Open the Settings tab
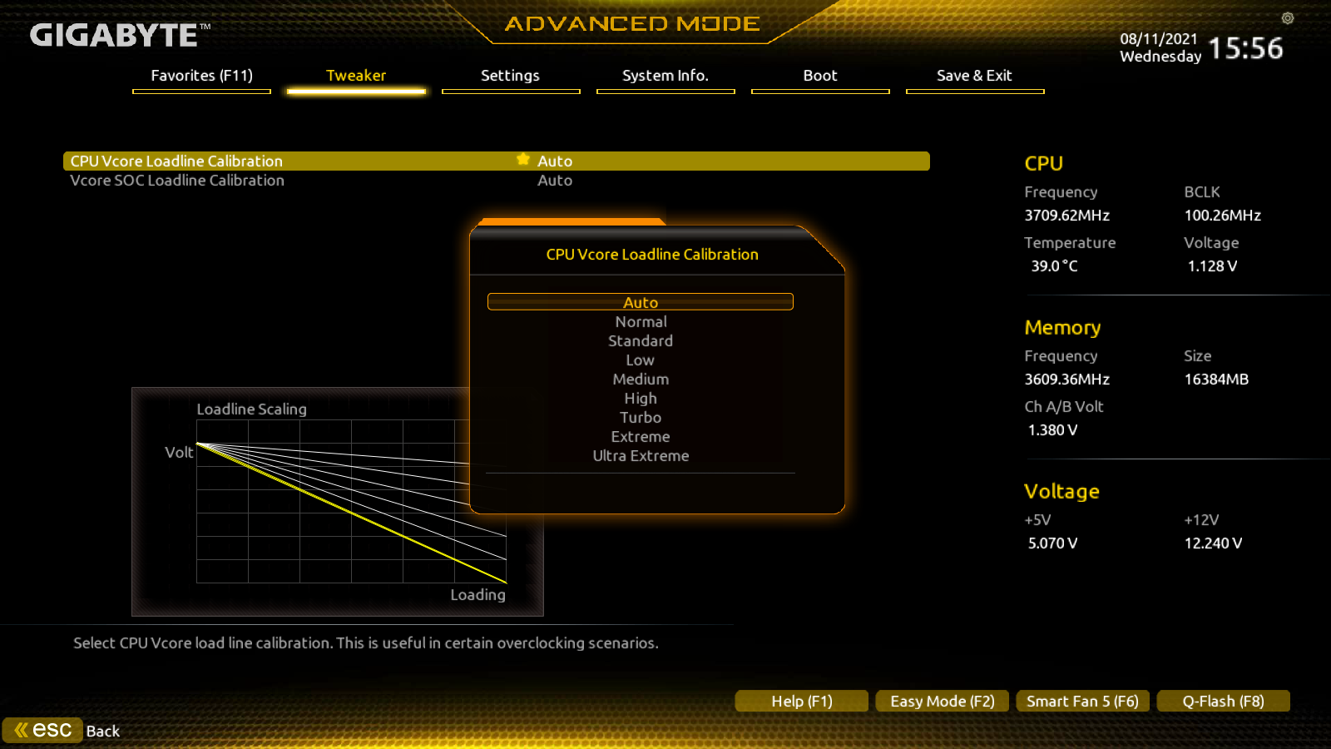The image size is (1331, 749). pos(511,76)
